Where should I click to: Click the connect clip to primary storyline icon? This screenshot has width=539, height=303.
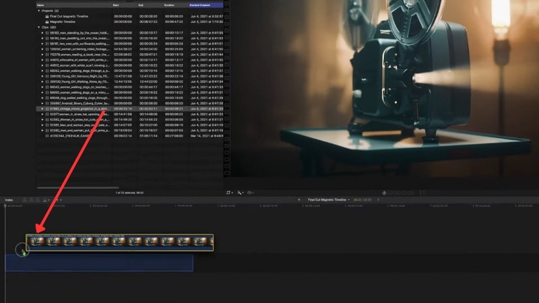(x=25, y=199)
